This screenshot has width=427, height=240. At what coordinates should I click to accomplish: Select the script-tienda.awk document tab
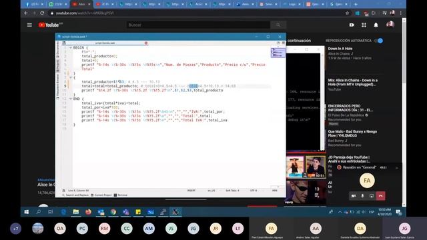tap(105, 43)
